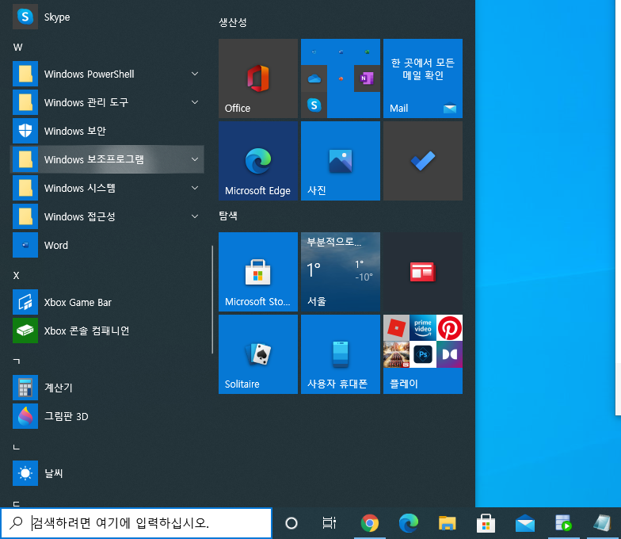Click the 탐색 tile group title
Screen dimensions: 621x539
click(228, 216)
